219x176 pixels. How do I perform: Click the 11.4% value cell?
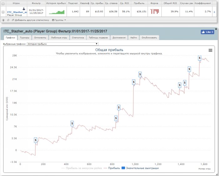[189, 12]
